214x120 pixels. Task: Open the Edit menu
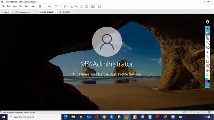(9, 6)
